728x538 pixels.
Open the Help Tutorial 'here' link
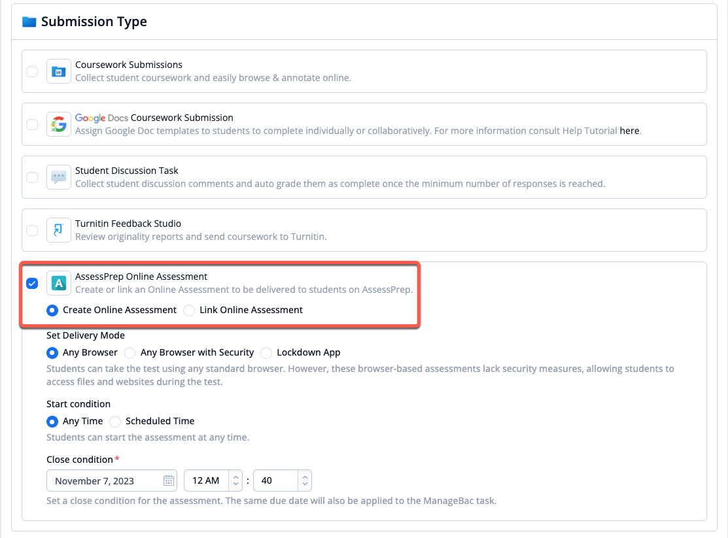(630, 131)
